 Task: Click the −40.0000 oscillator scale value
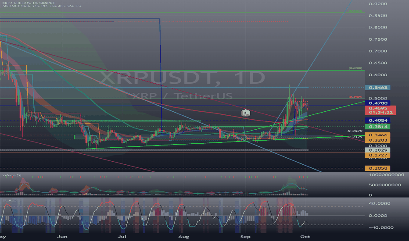click(x=380, y=227)
